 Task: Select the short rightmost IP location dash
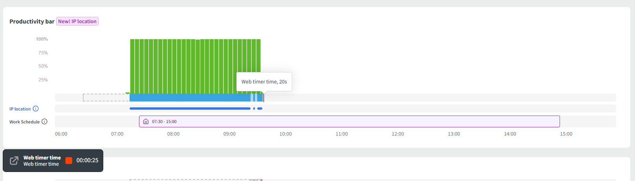click(x=260, y=109)
